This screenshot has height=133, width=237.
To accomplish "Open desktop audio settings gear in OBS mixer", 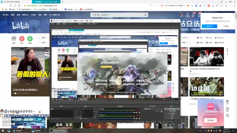I will [139, 113].
